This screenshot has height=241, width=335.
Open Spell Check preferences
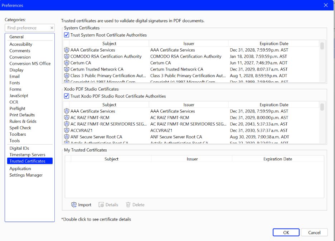[x=30, y=128]
